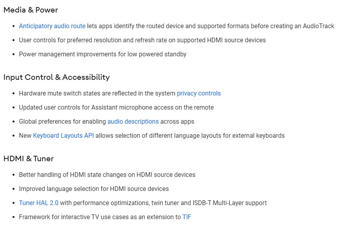
Task: Open the Anticipatory audio route link
Action: click(x=52, y=26)
